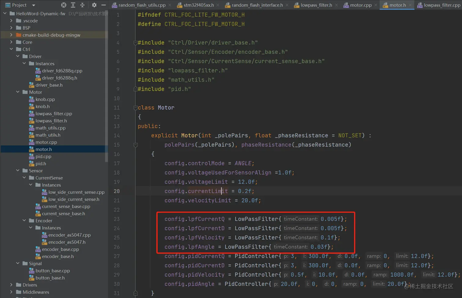Click the locate-in-project target icon

pyautogui.click(x=64, y=5)
